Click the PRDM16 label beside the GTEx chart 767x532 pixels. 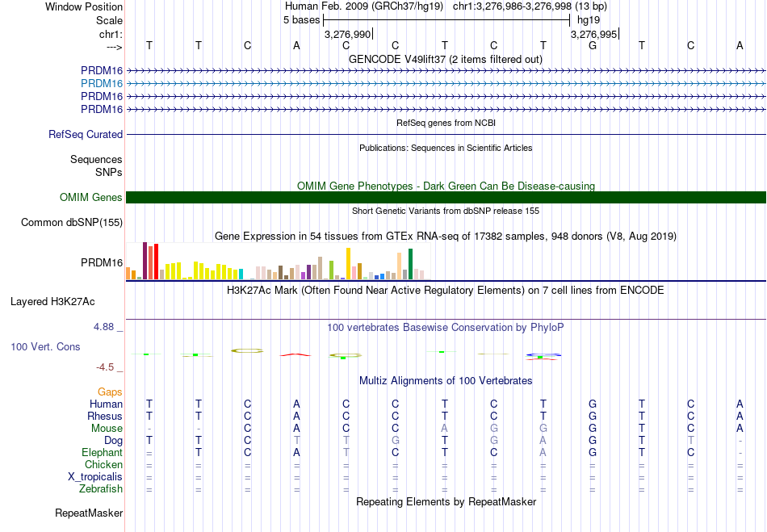pos(102,263)
